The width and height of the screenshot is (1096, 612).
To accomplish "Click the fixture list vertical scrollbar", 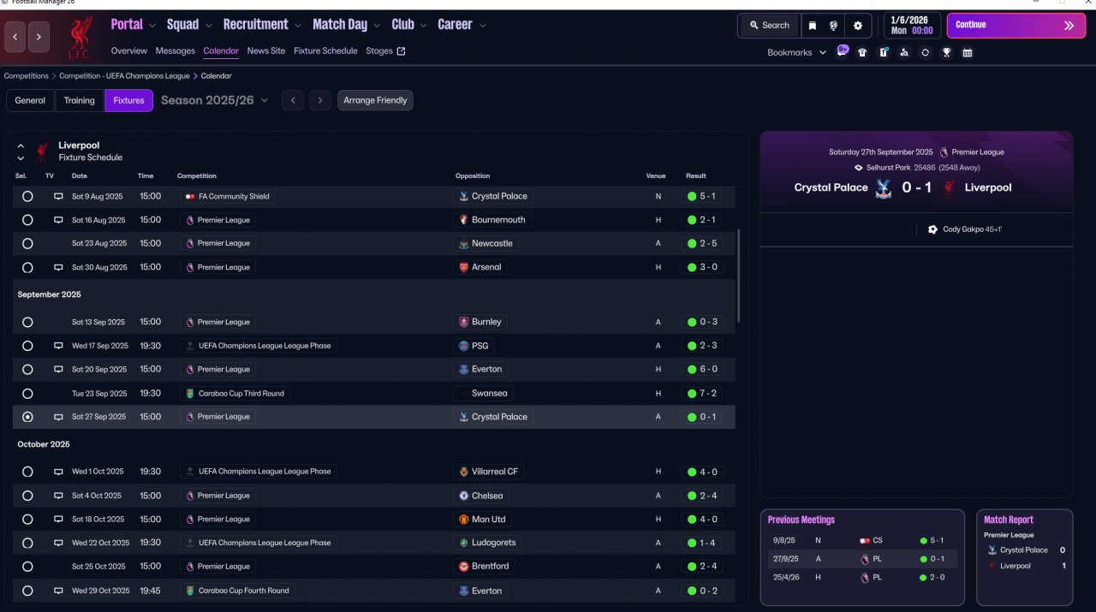I will [738, 274].
